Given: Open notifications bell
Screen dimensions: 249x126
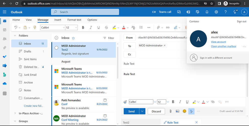Looking at the screenshot, I should [207, 12].
